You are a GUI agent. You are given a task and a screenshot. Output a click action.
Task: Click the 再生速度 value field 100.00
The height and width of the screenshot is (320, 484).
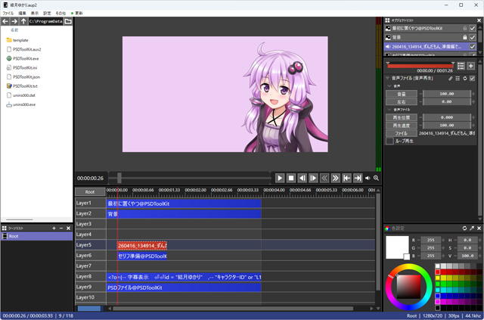click(447, 126)
